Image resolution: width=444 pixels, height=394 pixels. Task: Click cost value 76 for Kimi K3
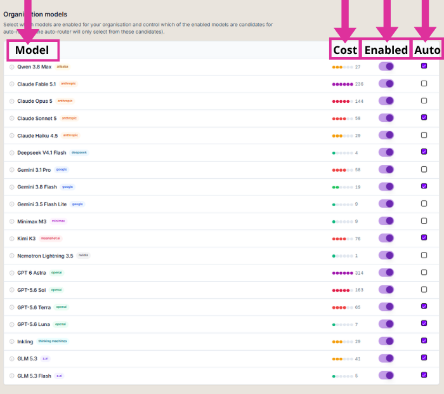coord(358,239)
